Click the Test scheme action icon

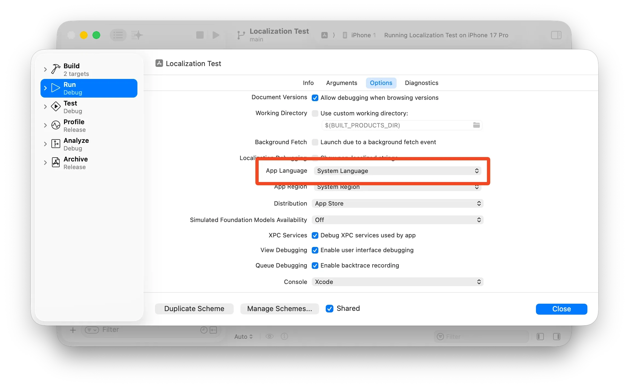(55, 107)
